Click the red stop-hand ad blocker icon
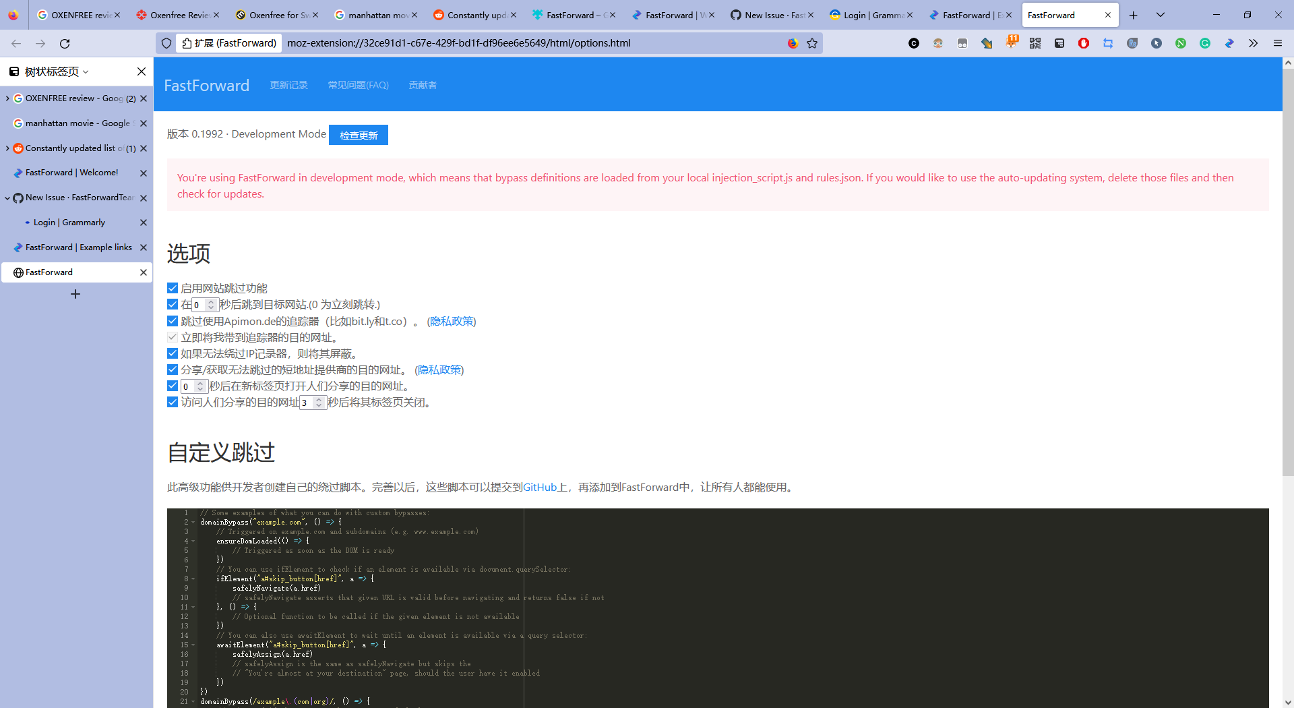The image size is (1294, 708). (x=1083, y=43)
